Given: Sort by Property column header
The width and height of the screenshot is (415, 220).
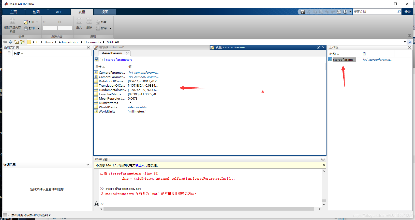Looking at the screenshot, I should (110, 67).
